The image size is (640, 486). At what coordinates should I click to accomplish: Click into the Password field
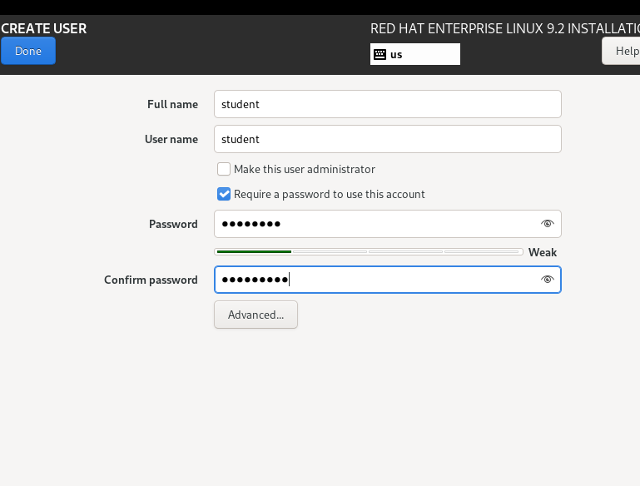coord(388,224)
